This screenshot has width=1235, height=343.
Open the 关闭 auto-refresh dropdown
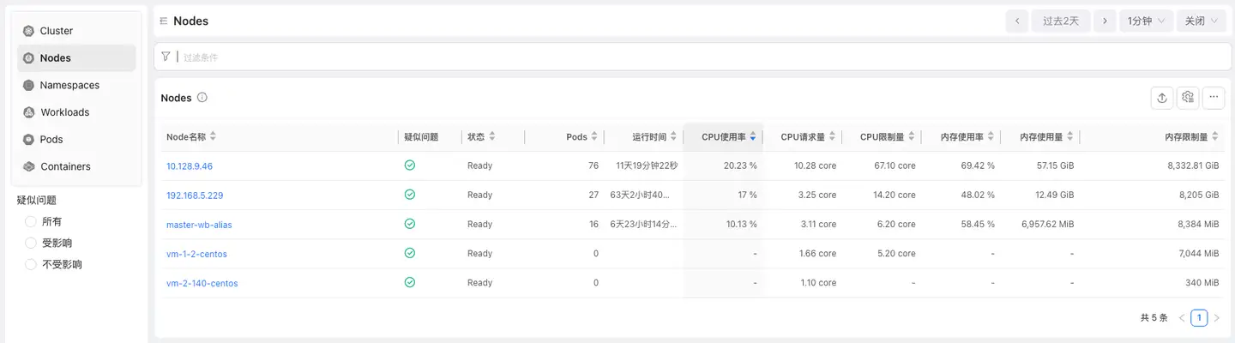tap(1202, 21)
